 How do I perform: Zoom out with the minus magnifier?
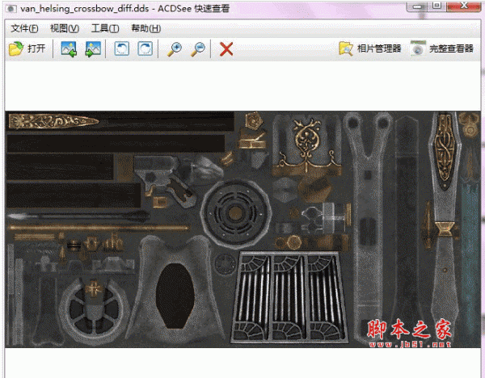(x=198, y=49)
